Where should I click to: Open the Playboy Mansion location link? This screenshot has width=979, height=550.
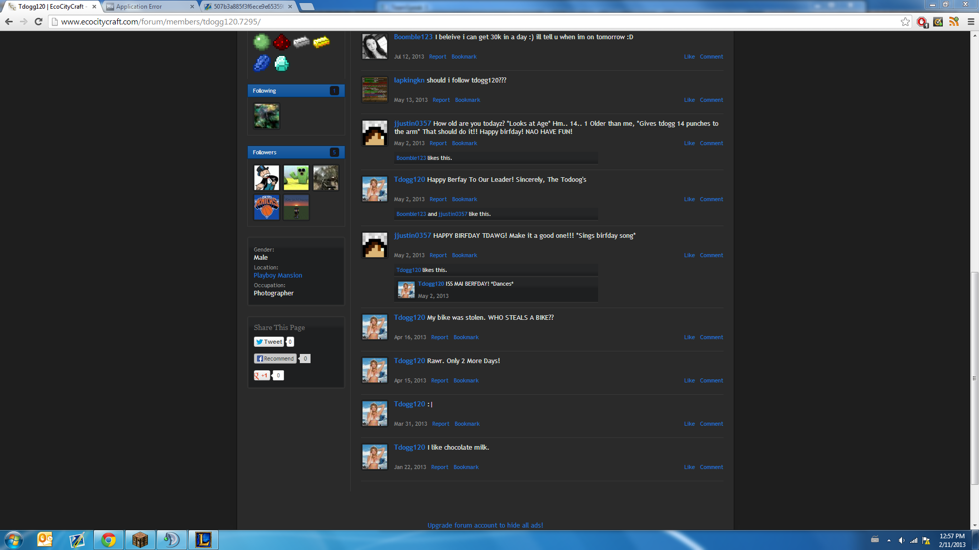[278, 276]
